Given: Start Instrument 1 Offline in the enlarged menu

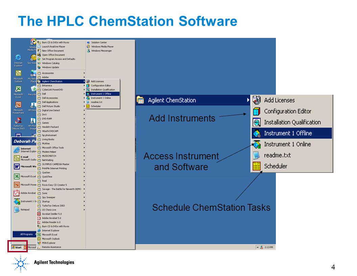Looking at the screenshot, I should click(292, 133).
